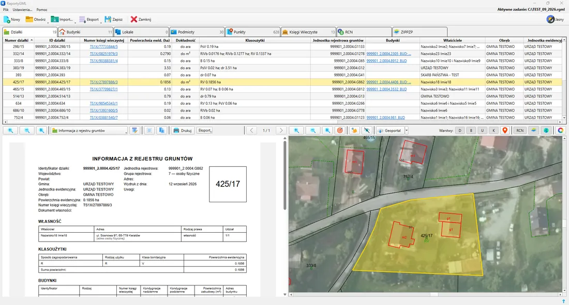The width and height of the screenshot is (569, 305).
Task: Activate the hand pointer map tool
Action: point(354,131)
